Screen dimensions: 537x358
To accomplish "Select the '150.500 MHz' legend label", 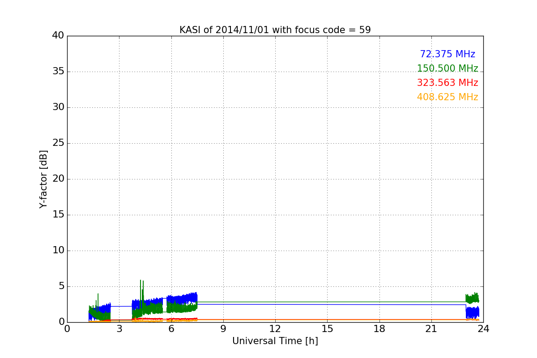I will pyautogui.click(x=447, y=68).
